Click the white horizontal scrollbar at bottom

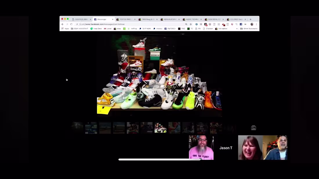(x=160, y=160)
